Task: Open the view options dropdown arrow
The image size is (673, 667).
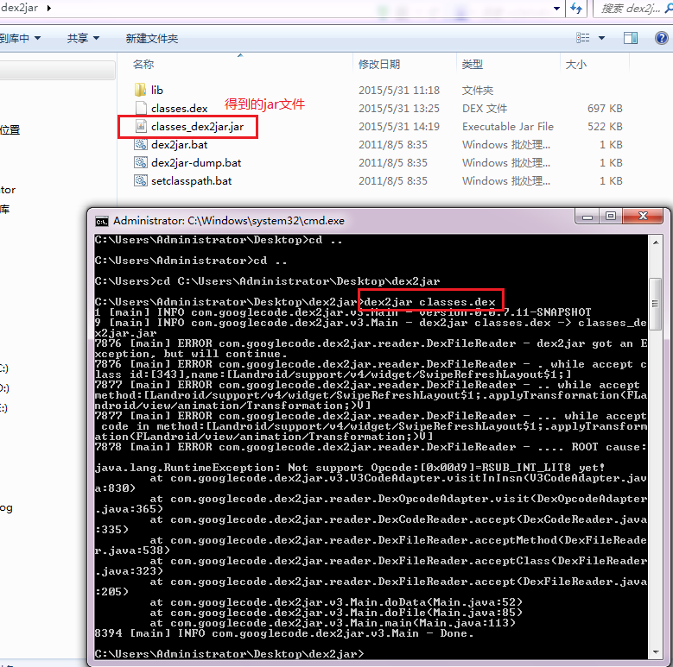Action: (x=602, y=38)
